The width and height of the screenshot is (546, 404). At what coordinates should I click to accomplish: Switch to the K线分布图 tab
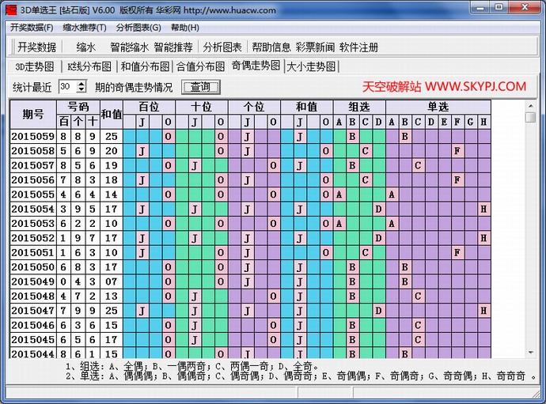[x=89, y=66]
